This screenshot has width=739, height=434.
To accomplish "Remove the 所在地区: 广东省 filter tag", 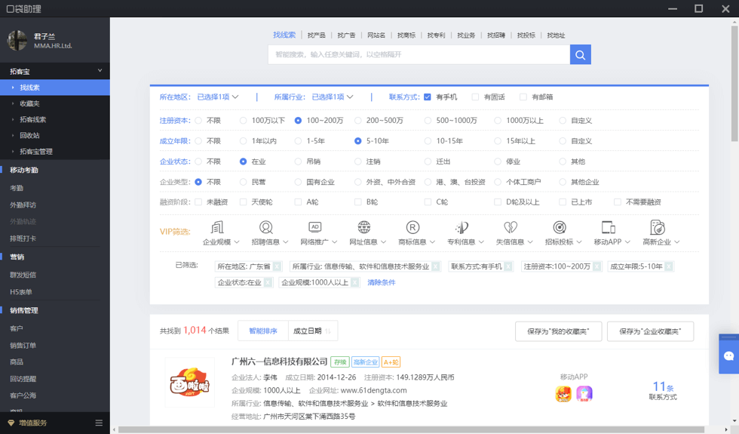I will point(277,266).
